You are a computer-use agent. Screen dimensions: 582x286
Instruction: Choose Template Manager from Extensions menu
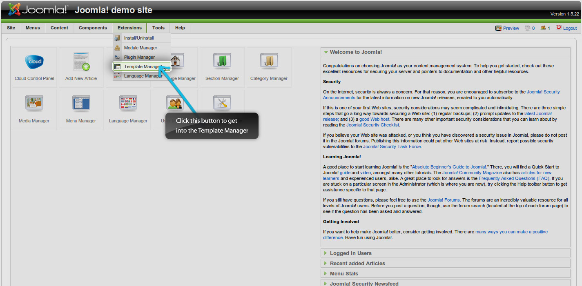coord(142,67)
